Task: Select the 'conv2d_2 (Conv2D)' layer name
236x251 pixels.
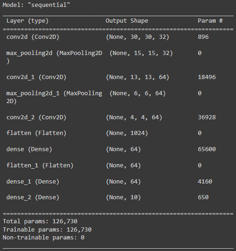Action: point(36,117)
